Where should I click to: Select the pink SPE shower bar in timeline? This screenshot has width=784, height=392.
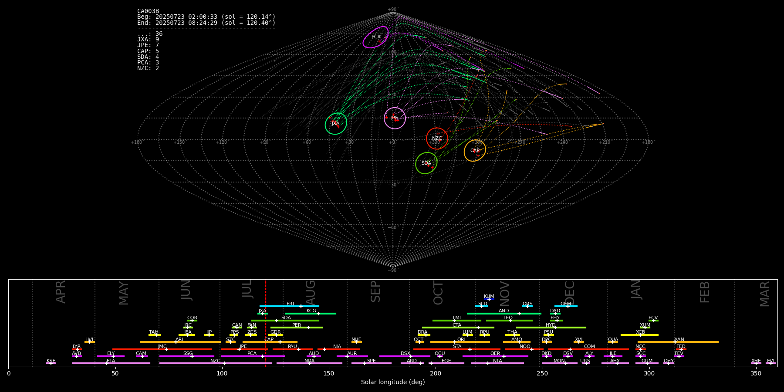click(372, 363)
